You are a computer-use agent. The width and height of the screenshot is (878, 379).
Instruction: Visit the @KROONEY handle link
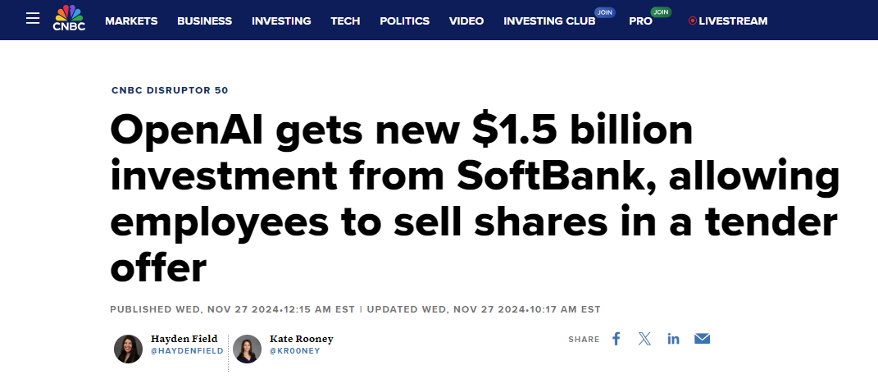297,351
